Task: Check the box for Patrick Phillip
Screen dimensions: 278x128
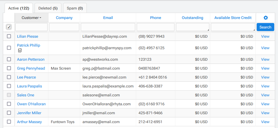Action: coord(9,48)
